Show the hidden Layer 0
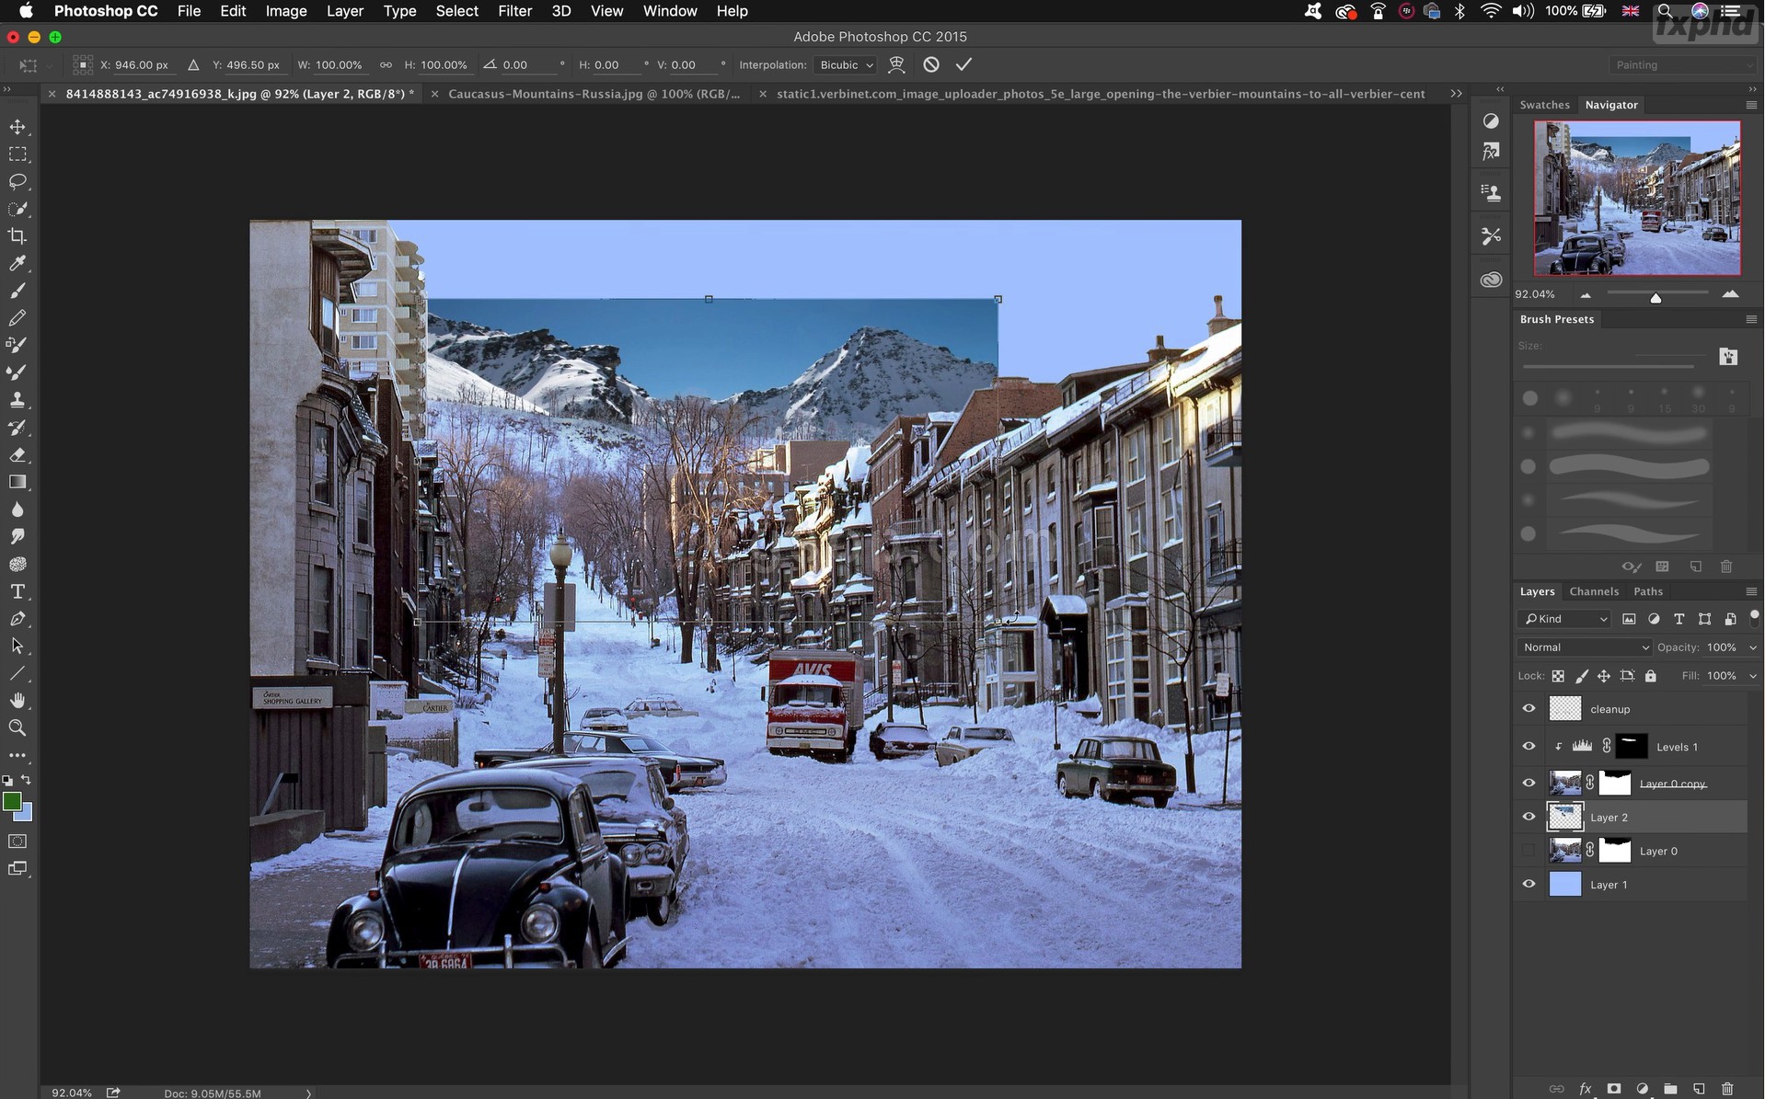Viewport: 1765px width, 1099px height. point(1529,851)
